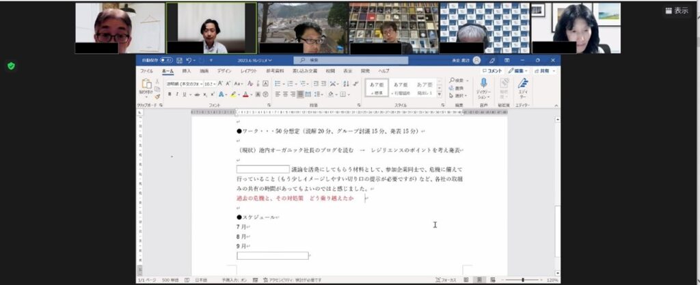This screenshot has height=285, width=700.
Task: Apply the Normal (標準) style
Action: click(377, 88)
